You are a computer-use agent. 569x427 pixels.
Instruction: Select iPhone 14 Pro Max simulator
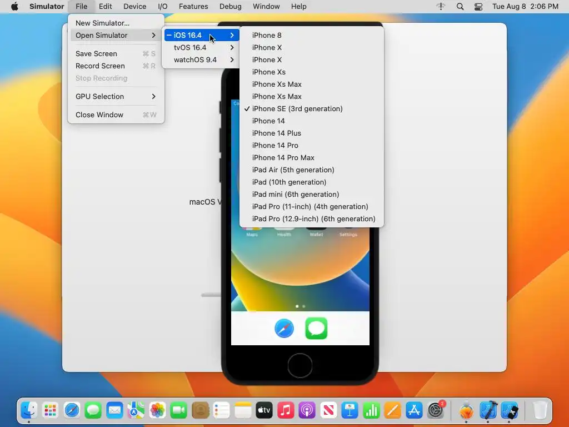point(311,157)
